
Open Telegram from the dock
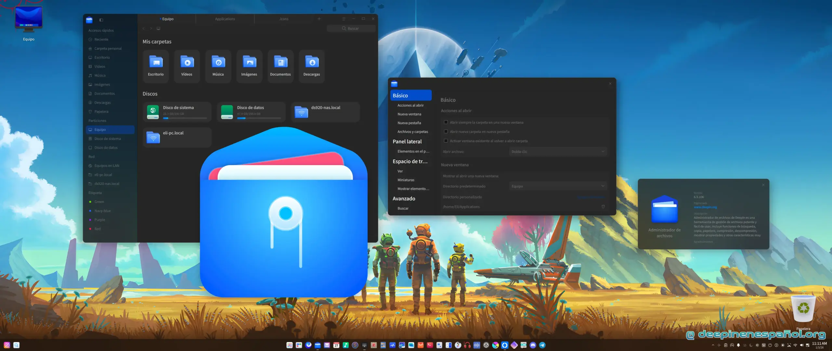coord(542,345)
